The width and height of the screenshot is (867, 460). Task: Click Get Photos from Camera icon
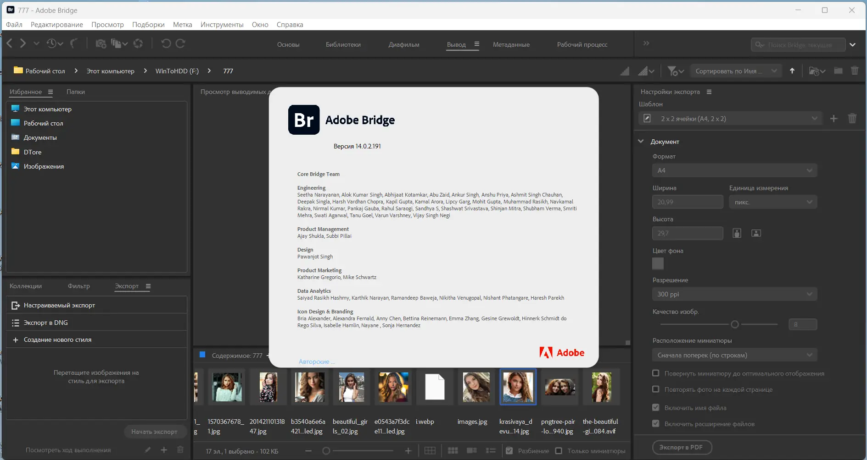(x=101, y=44)
